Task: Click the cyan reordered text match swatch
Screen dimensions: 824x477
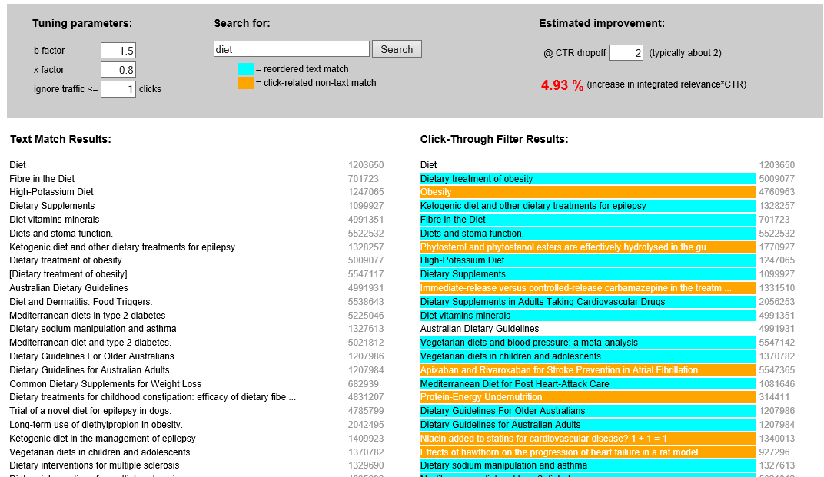Action: tap(245, 69)
